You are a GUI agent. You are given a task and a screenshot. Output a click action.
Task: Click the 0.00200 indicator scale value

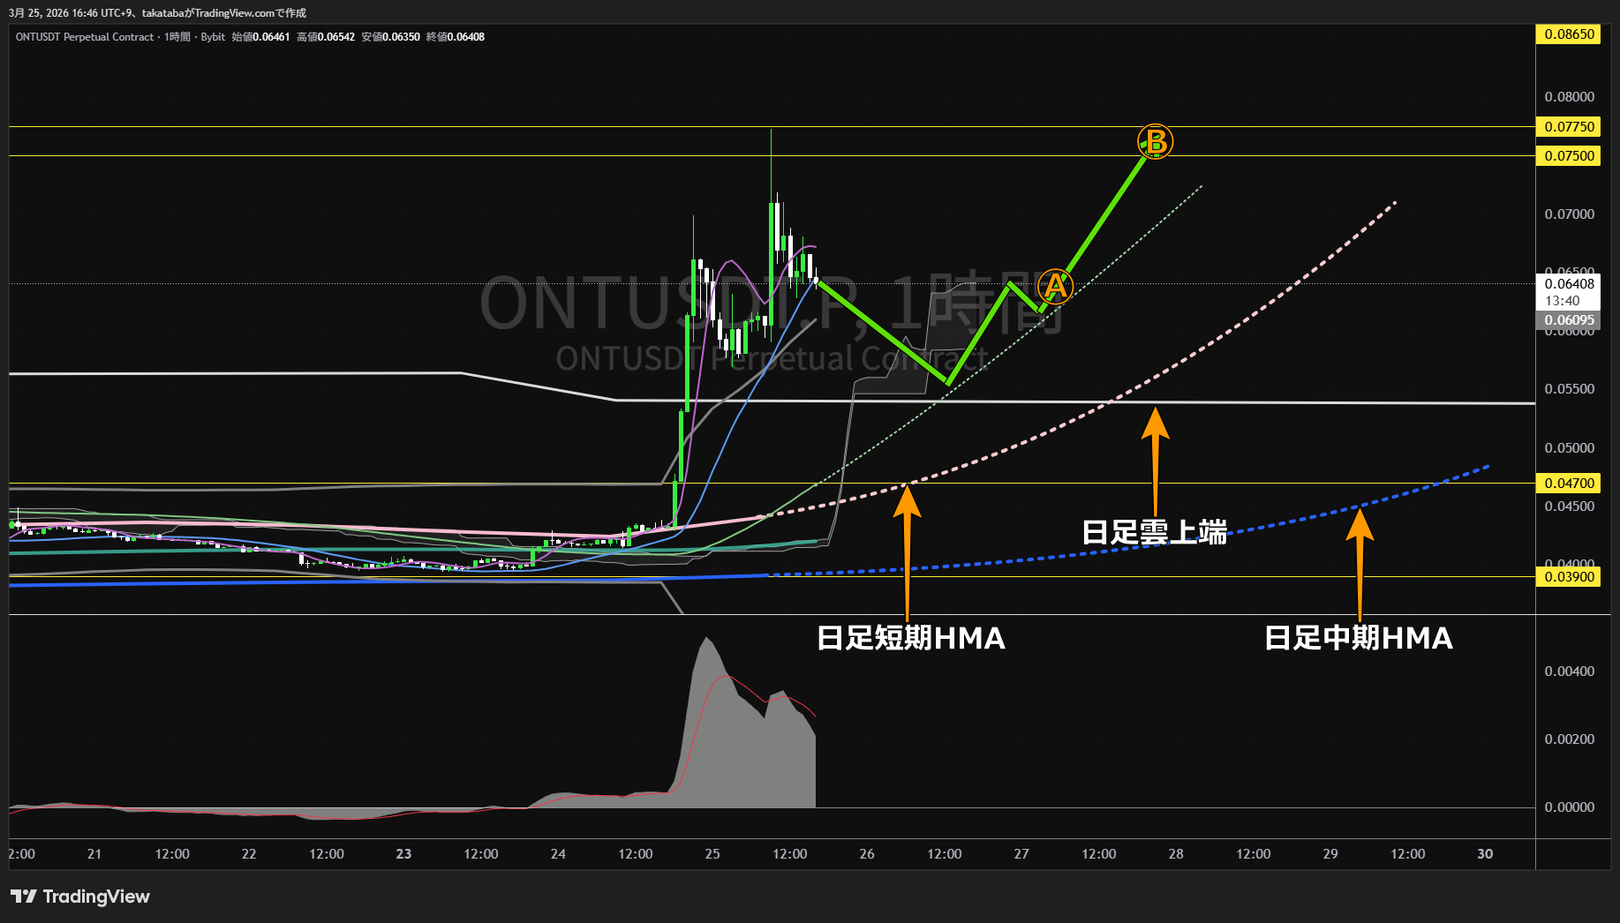pyautogui.click(x=1569, y=739)
